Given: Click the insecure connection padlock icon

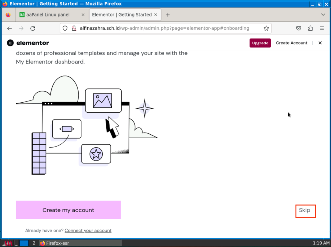Looking at the screenshot, I should pos(73,28).
